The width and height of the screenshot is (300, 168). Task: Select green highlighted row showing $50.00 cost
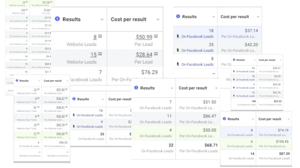click(176, 133)
